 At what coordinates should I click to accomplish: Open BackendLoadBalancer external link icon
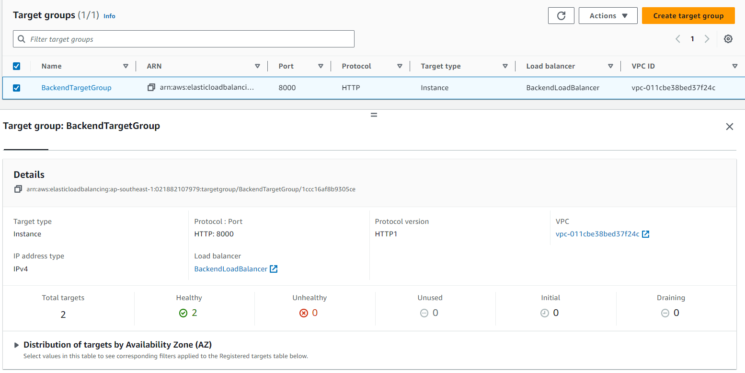[274, 269]
